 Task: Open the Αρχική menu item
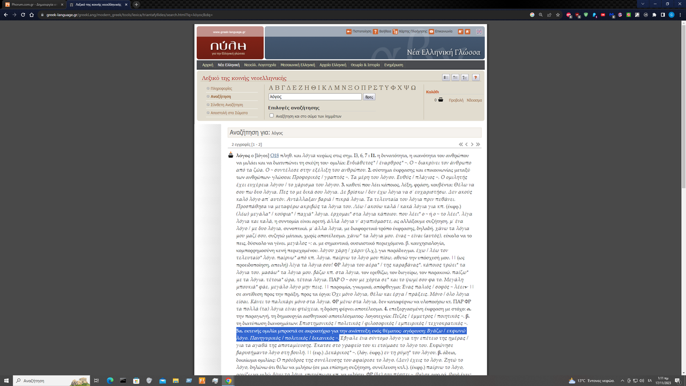click(x=207, y=65)
